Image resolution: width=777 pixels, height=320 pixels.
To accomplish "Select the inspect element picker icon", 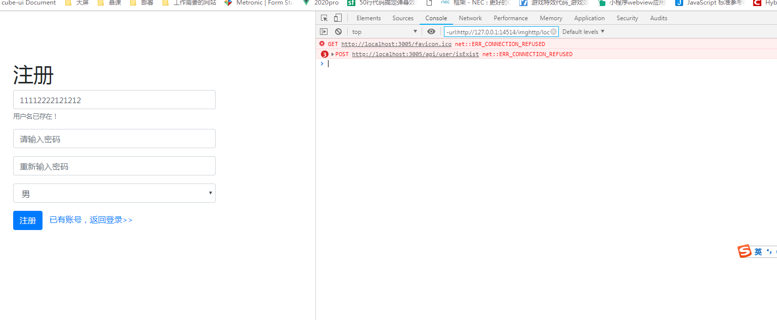I will coord(324,18).
